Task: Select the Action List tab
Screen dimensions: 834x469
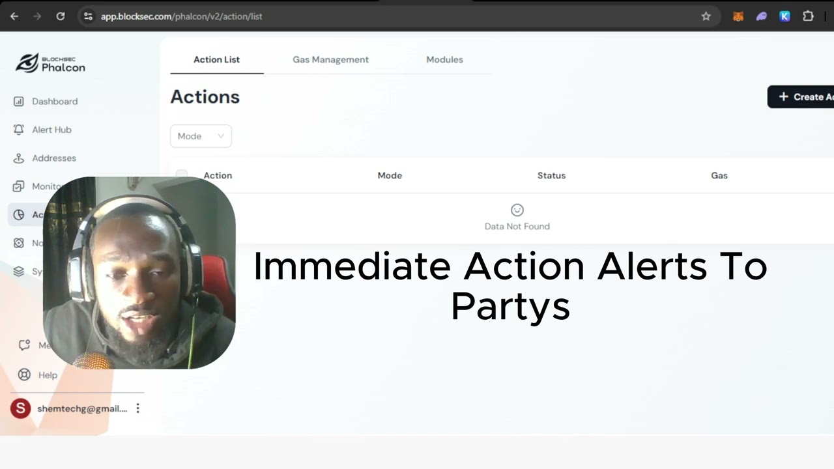Action: [x=216, y=59]
